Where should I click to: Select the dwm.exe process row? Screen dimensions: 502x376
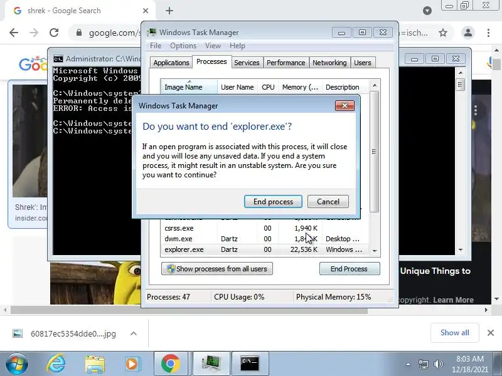click(x=264, y=239)
